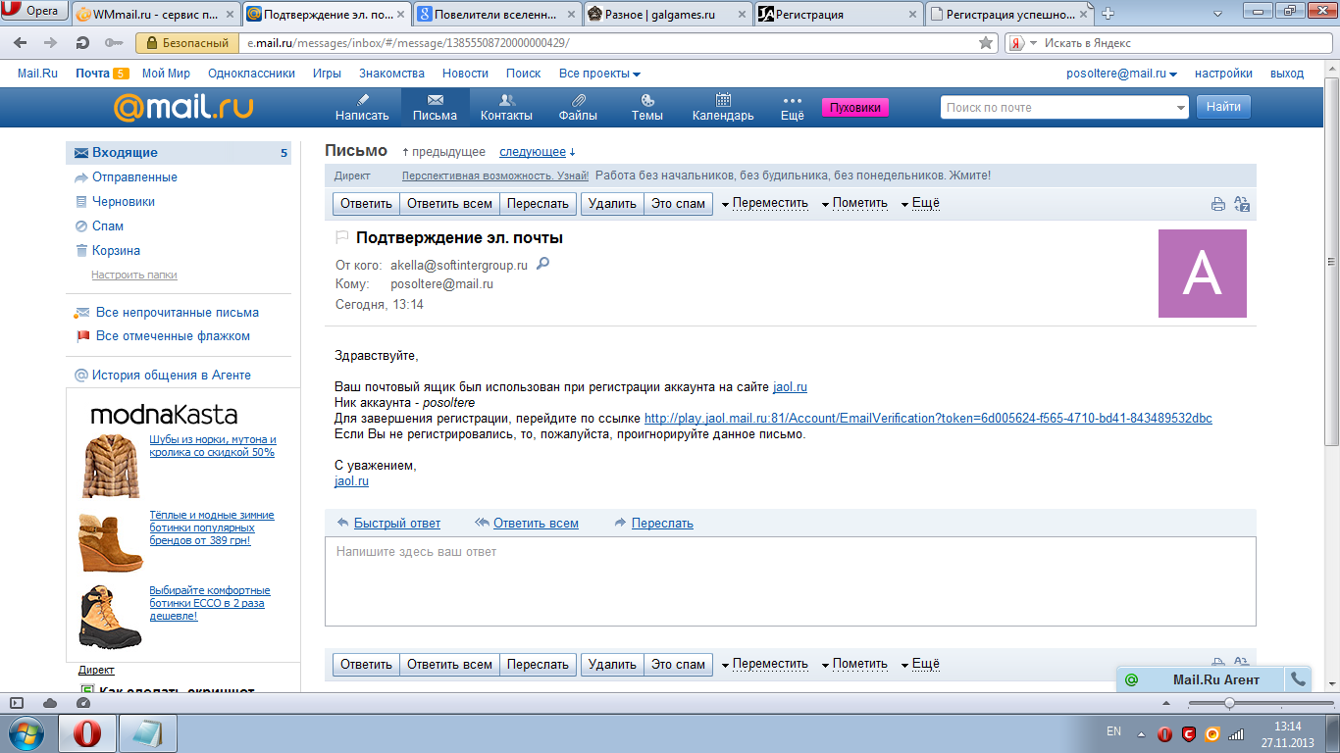Image resolution: width=1340 pixels, height=753 pixels.
Task: Click the password key wand icon
Action: (x=113, y=43)
